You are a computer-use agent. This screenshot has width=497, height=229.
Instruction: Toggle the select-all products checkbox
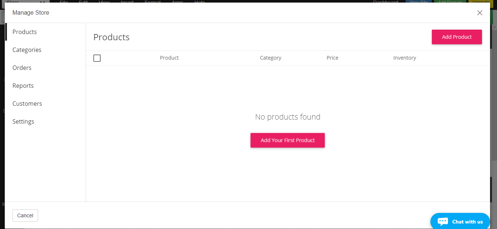click(97, 58)
